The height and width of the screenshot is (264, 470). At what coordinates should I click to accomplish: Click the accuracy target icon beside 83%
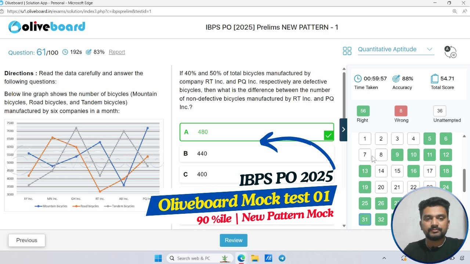coord(88,52)
